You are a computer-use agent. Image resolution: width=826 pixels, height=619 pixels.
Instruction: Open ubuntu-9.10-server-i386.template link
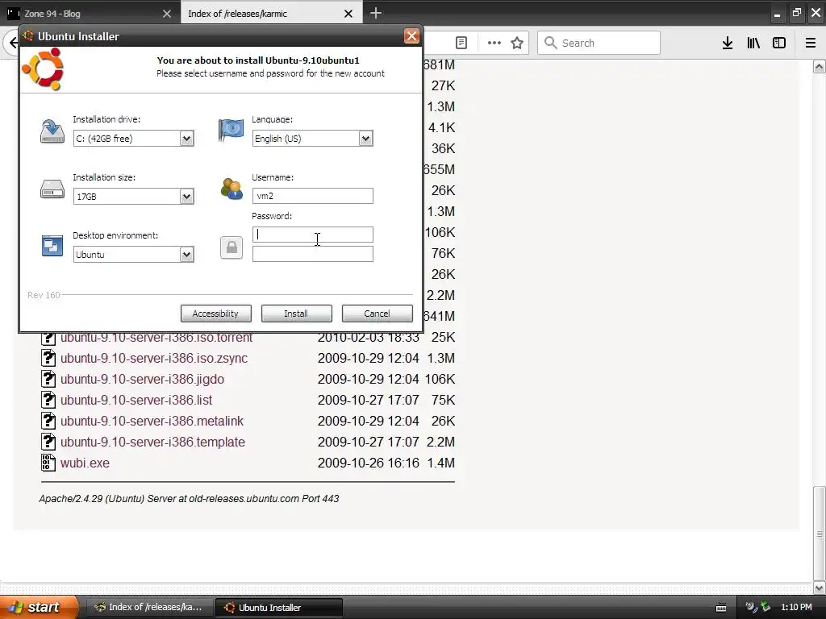click(152, 442)
